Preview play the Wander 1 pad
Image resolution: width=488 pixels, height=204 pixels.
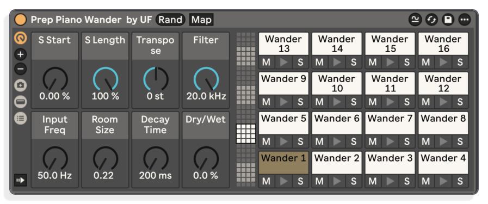tap(283, 181)
